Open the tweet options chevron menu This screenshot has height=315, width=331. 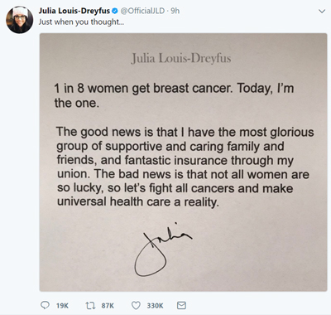(x=322, y=12)
